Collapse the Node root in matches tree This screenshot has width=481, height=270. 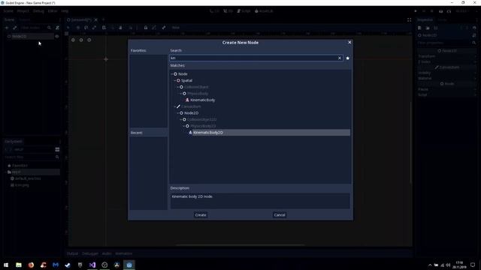tap(172, 74)
